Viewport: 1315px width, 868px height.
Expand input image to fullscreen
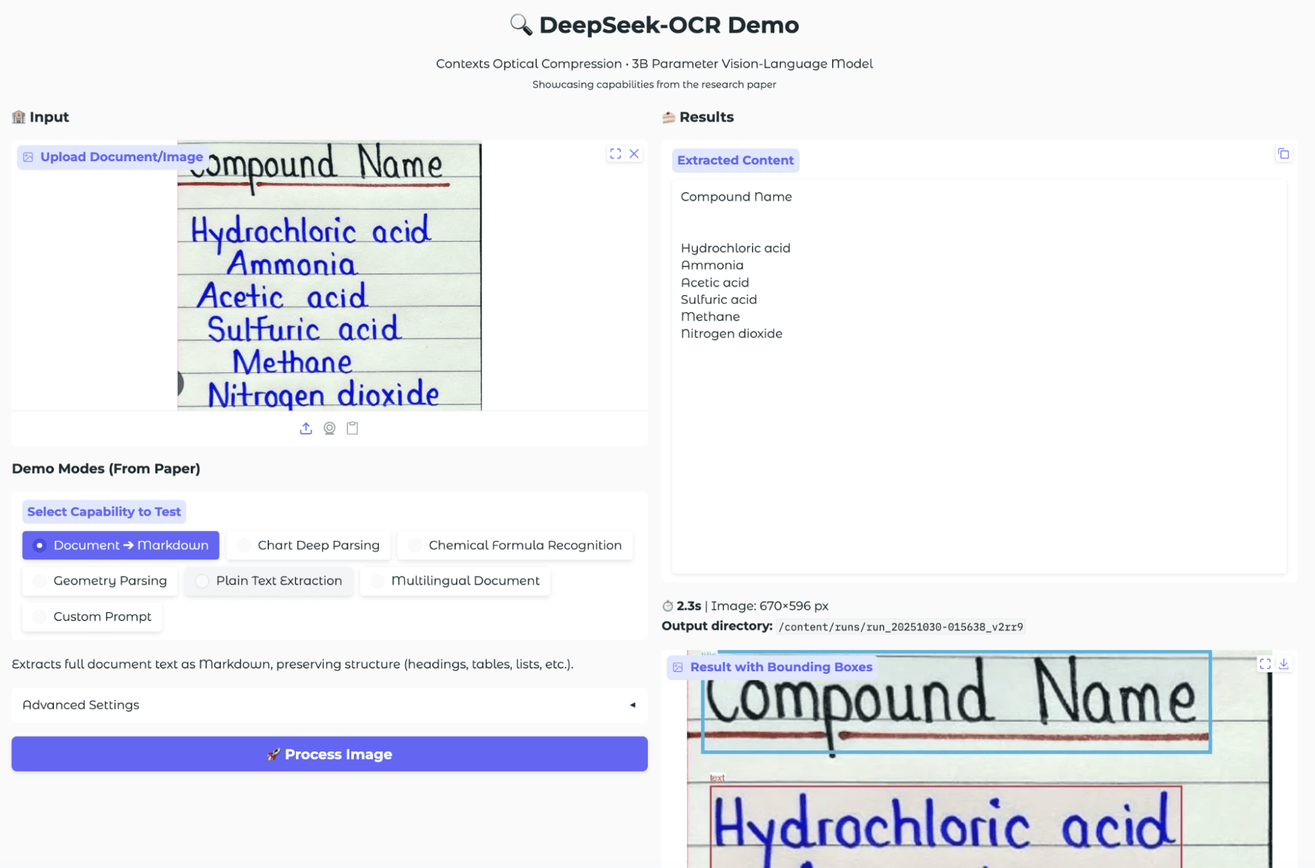(615, 153)
